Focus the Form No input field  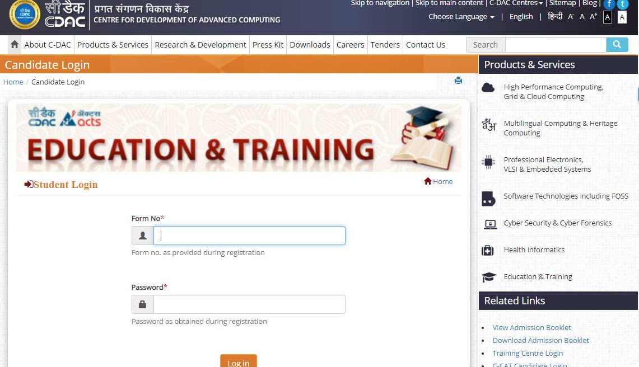pyautogui.click(x=249, y=236)
